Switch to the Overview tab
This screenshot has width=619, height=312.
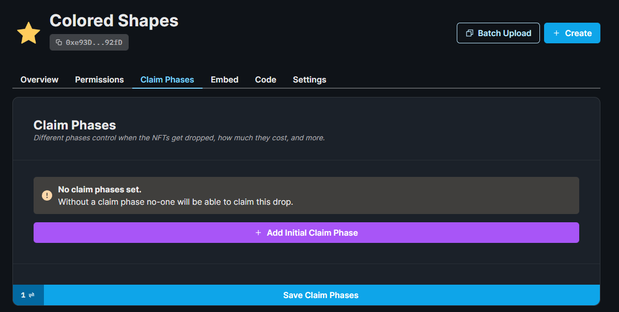pyautogui.click(x=39, y=79)
